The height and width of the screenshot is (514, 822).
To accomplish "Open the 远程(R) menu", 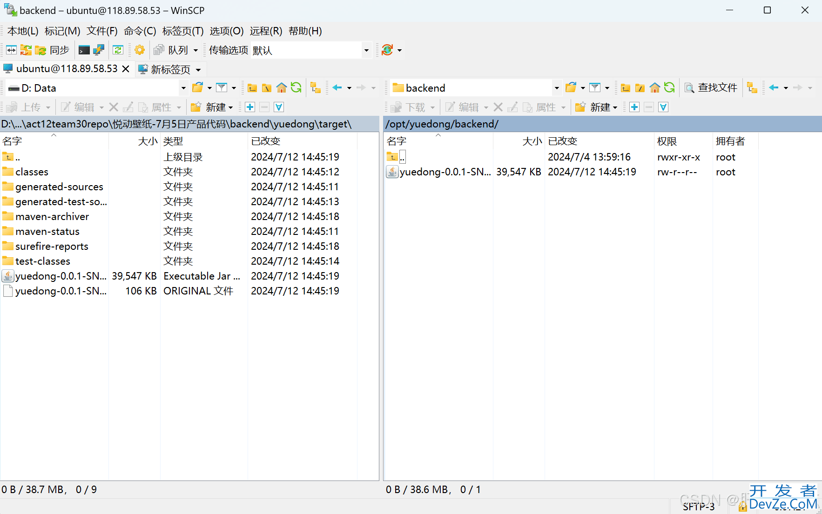I will coord(266,31).
